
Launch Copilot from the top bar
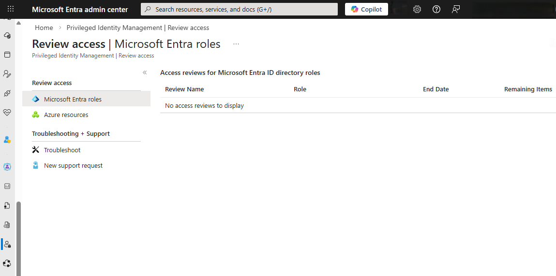pyautogui.click(x=366, y=9)
